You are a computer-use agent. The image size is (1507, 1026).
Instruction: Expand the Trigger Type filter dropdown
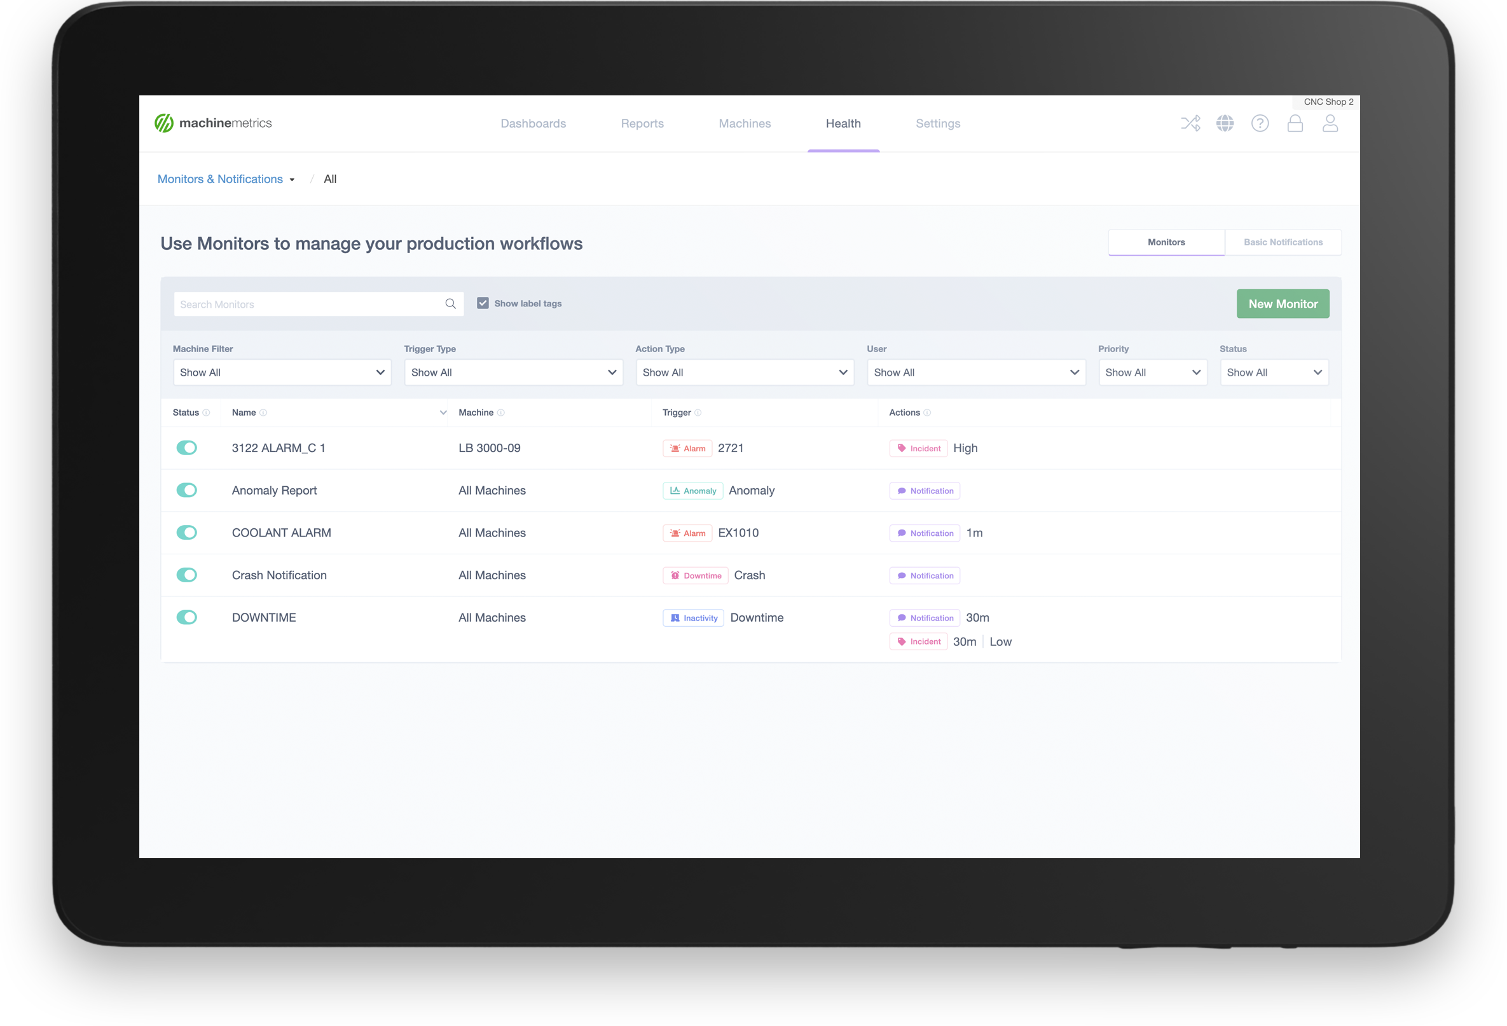[513, 371]
